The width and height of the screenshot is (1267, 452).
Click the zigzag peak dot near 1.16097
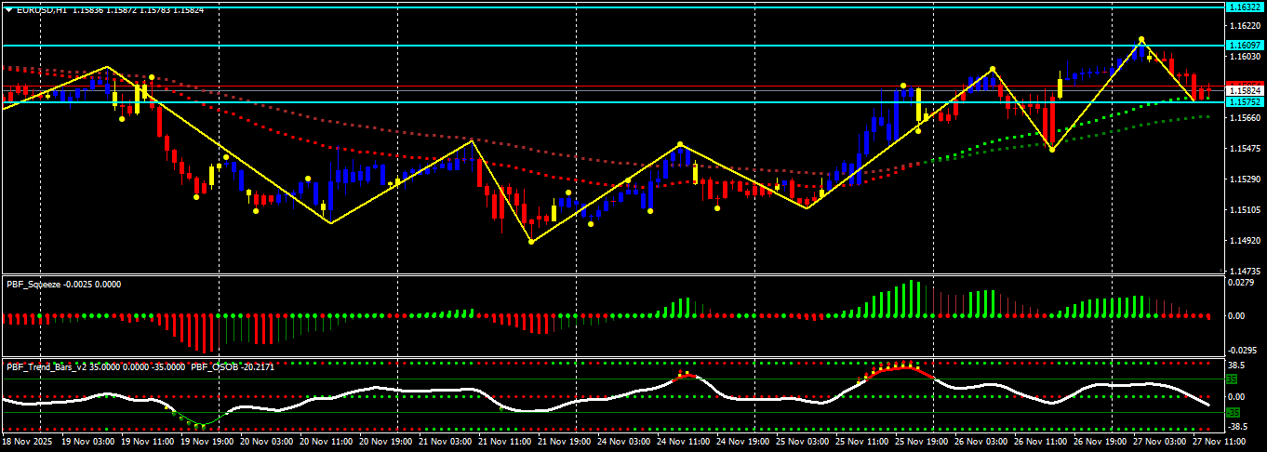(x=1141, y=40)
